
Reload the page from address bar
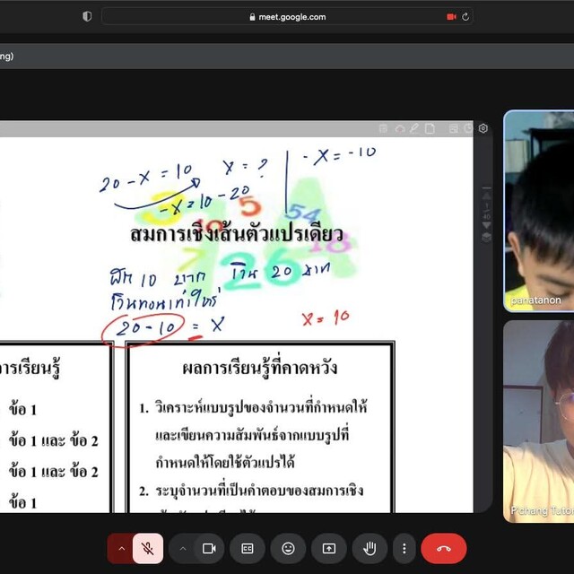[x=465, y=17]
